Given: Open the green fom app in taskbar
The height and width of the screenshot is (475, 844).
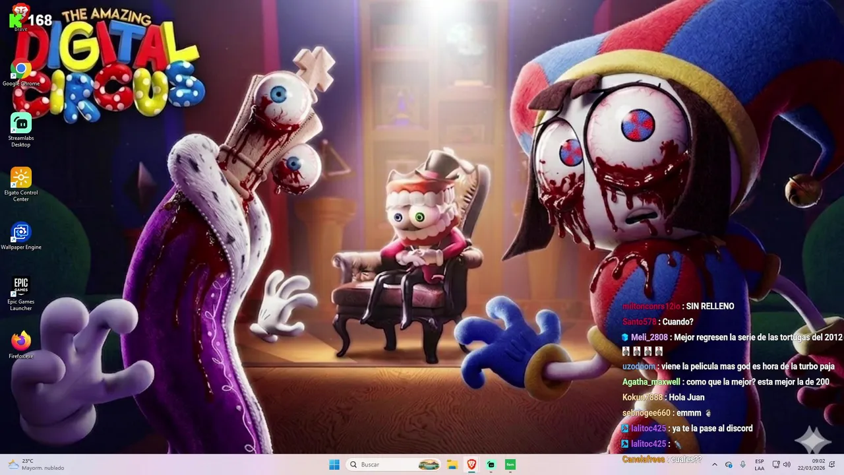Looking at the screenshot, I should (510, 464).
